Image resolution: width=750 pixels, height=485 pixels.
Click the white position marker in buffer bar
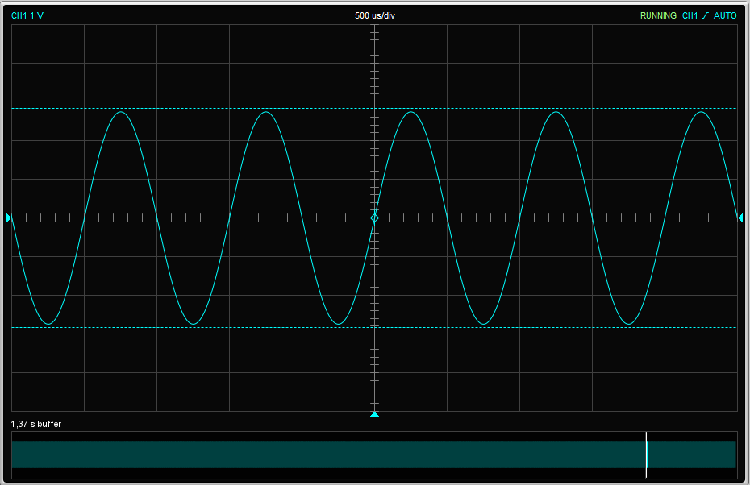point(647,454)
